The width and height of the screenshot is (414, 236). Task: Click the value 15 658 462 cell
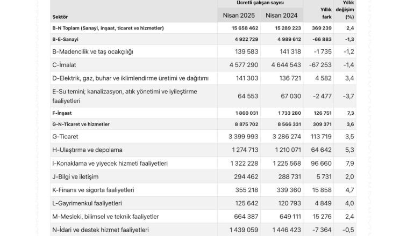245,28
